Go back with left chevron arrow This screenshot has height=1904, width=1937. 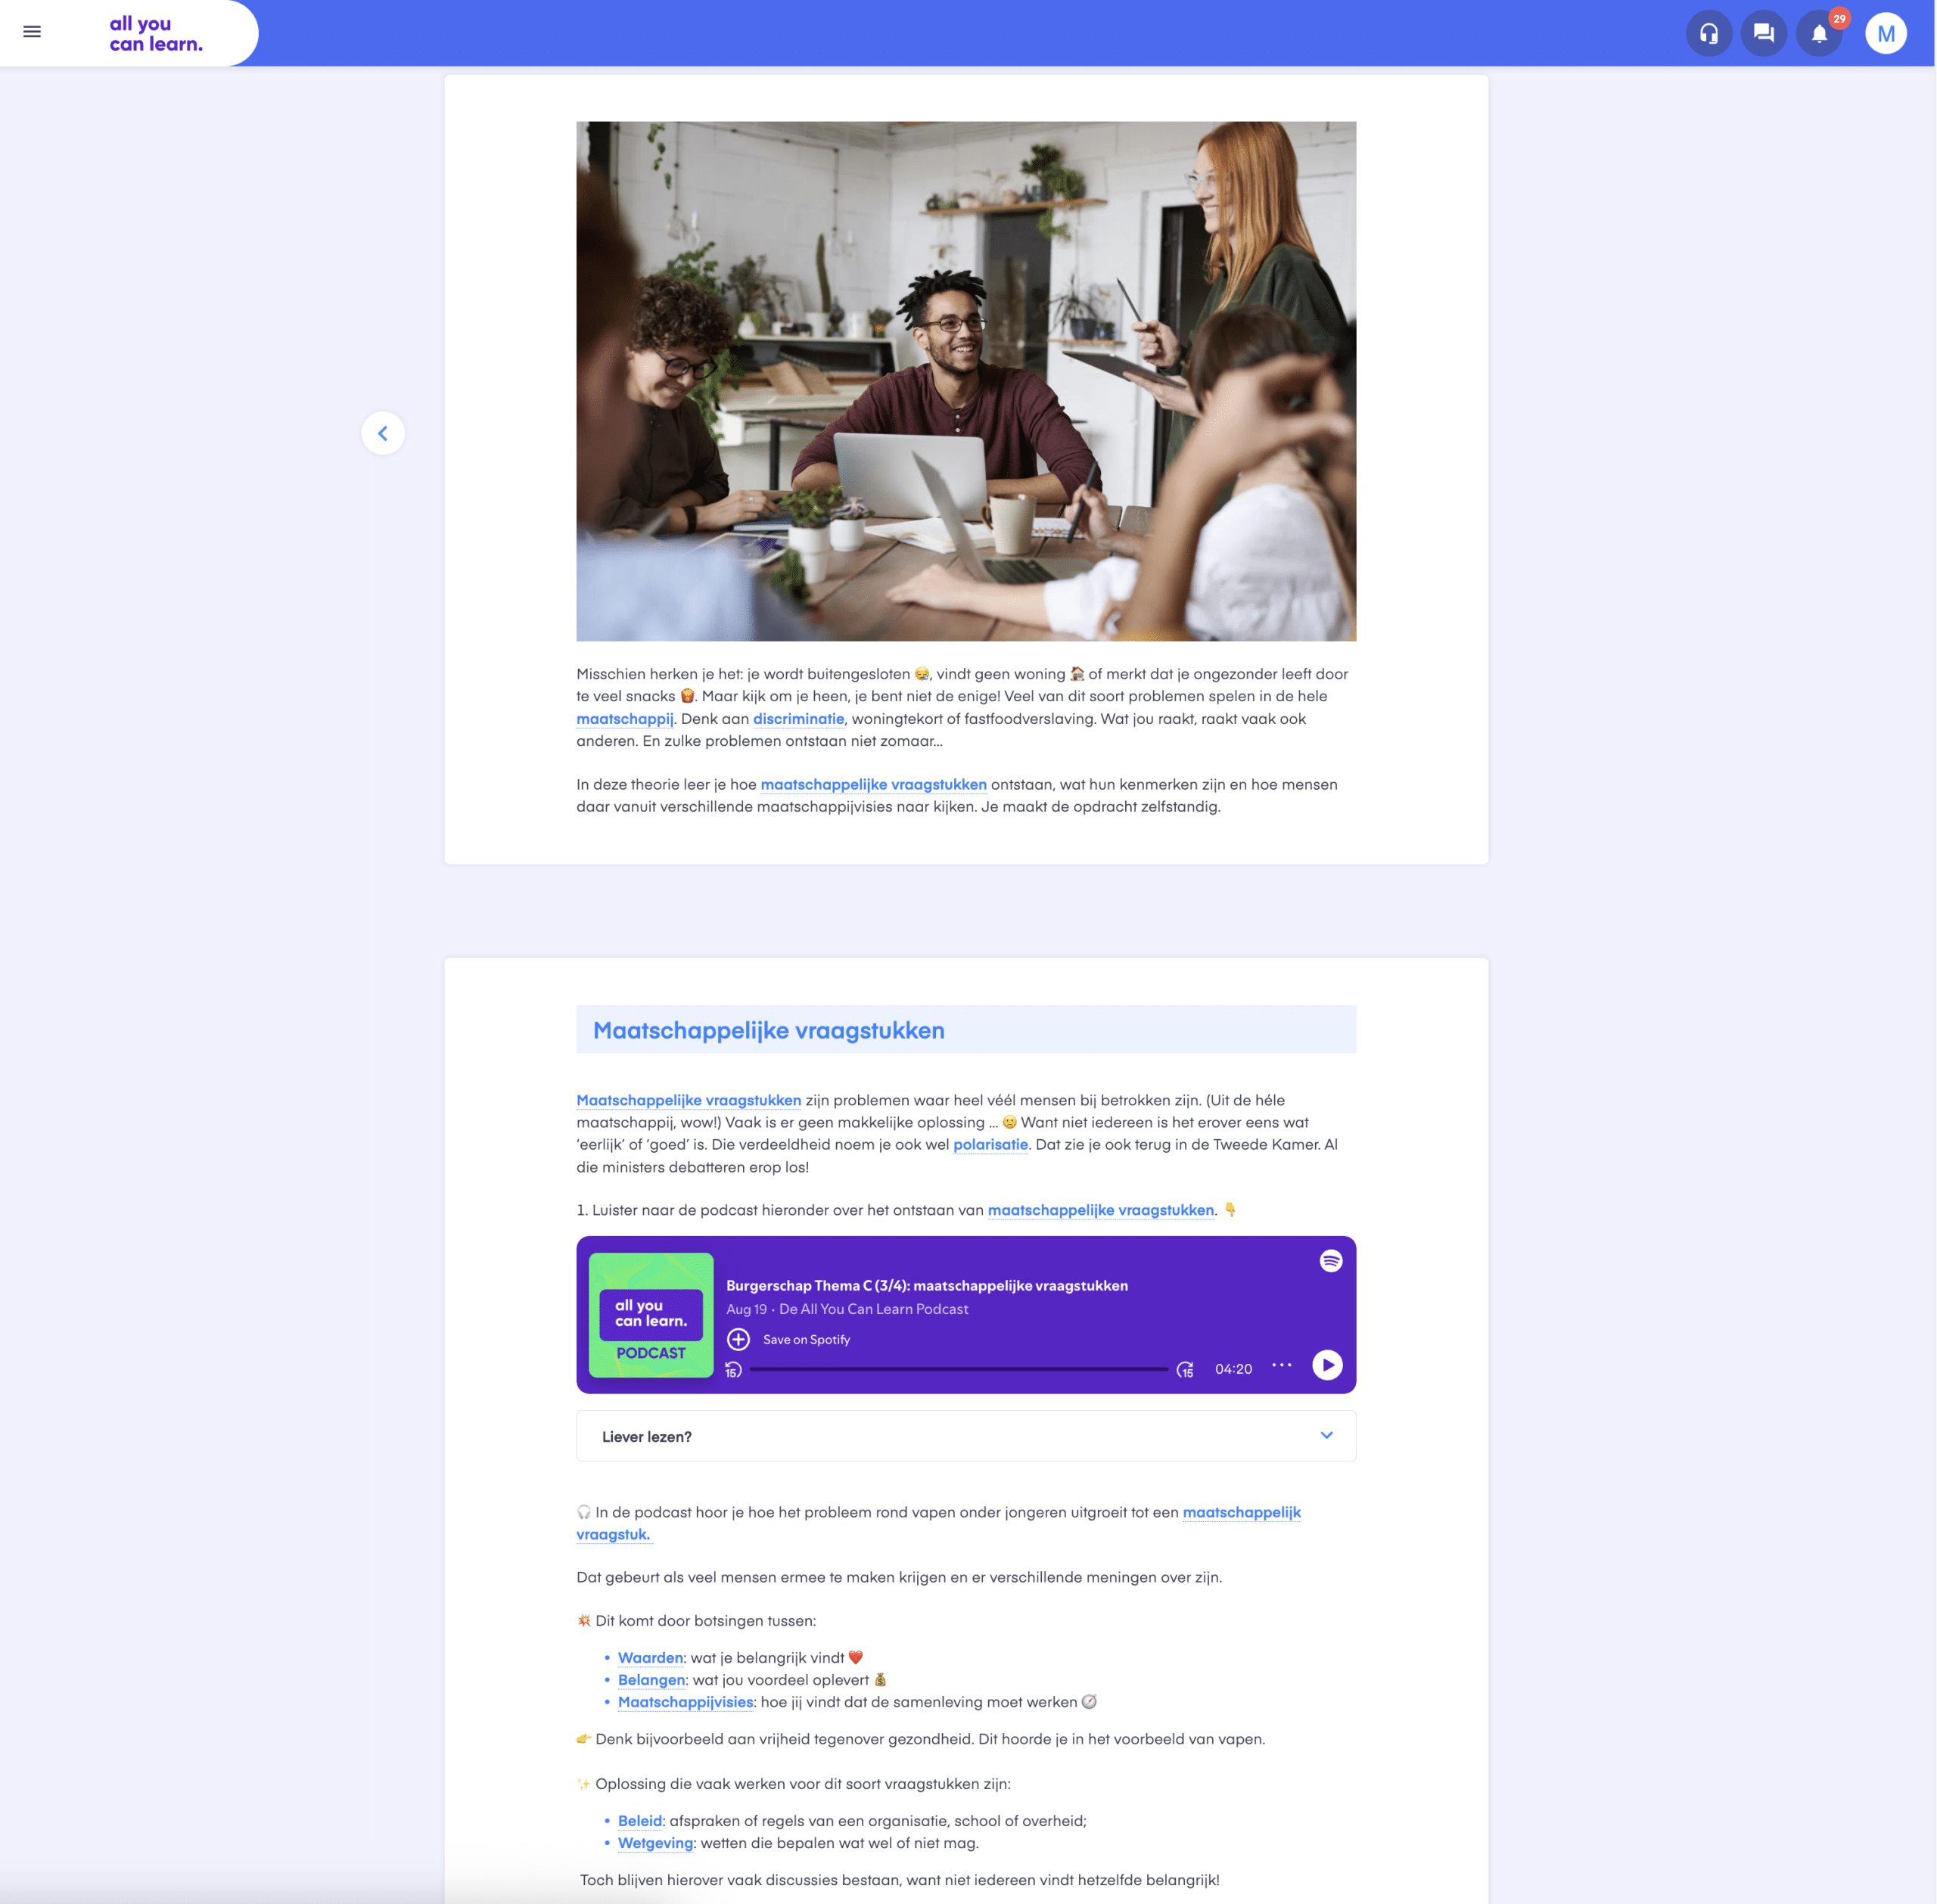[x=382, y=433]
